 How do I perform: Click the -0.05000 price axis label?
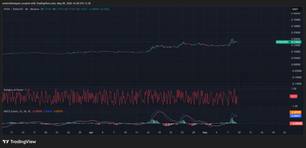[296, 71]
